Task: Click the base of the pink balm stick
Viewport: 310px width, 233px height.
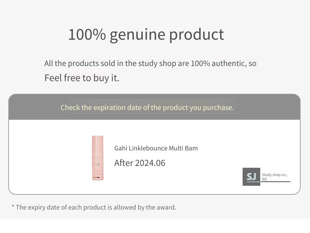Action: 97,178
